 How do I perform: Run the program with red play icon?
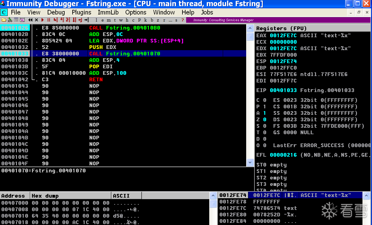coord(43,20)
